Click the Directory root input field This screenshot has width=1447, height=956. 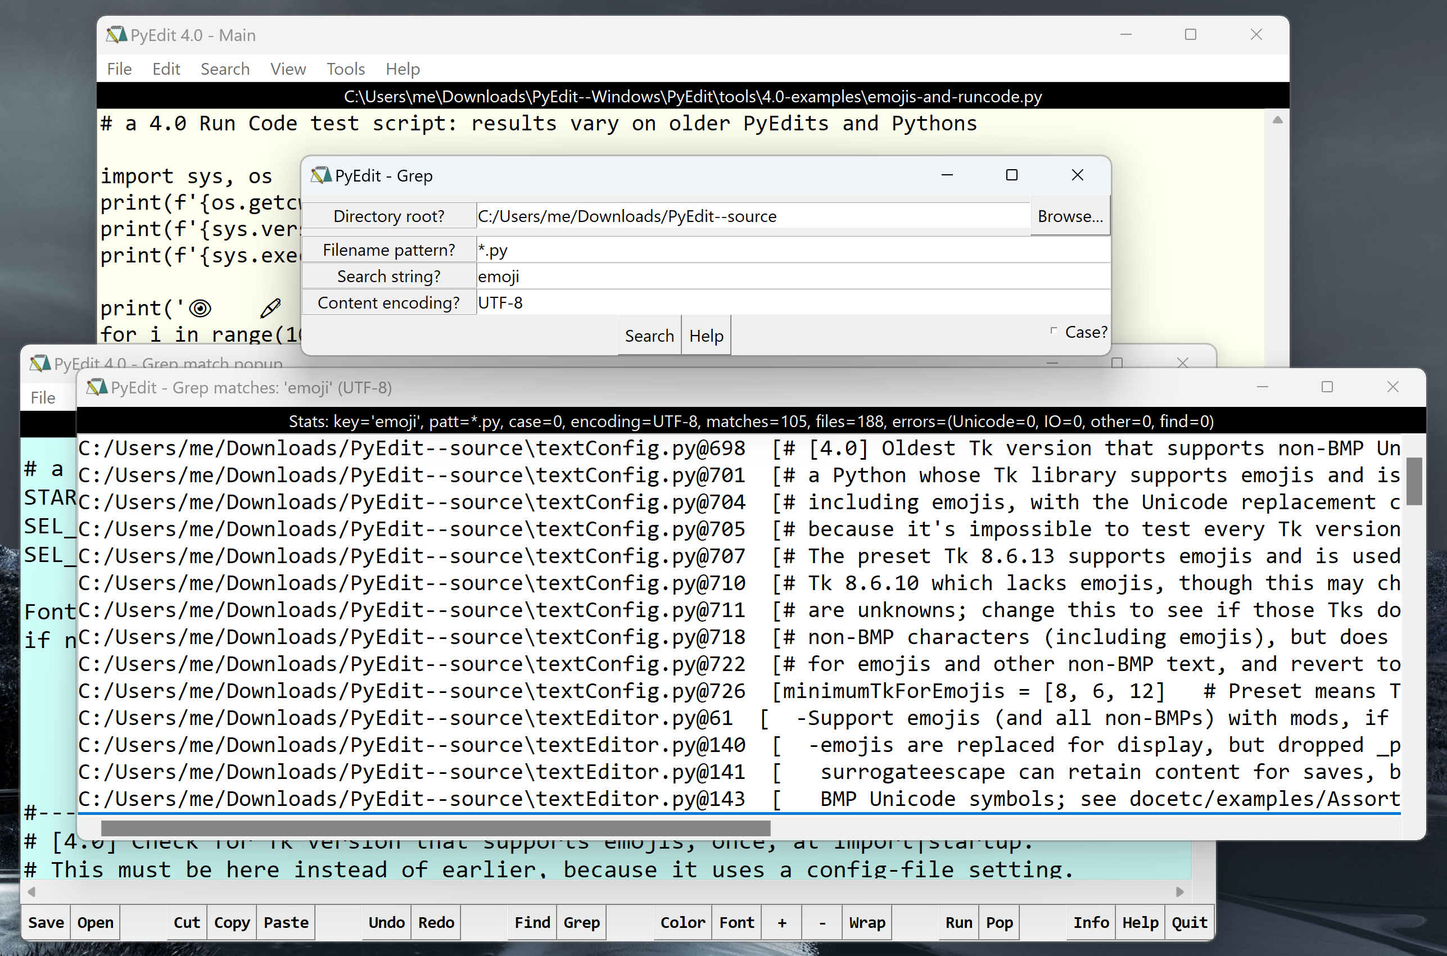[x=753, y=216]
